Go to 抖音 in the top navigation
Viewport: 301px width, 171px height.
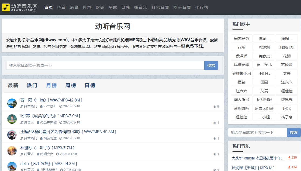coord(61,7)
